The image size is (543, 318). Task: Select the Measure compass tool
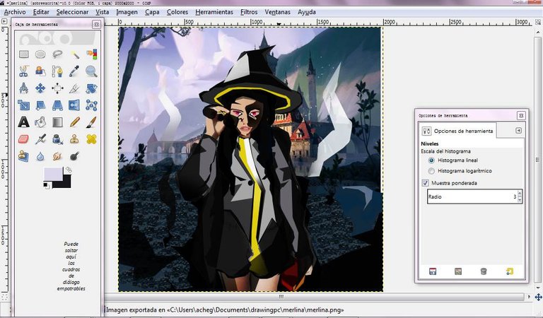click(23, 88)
